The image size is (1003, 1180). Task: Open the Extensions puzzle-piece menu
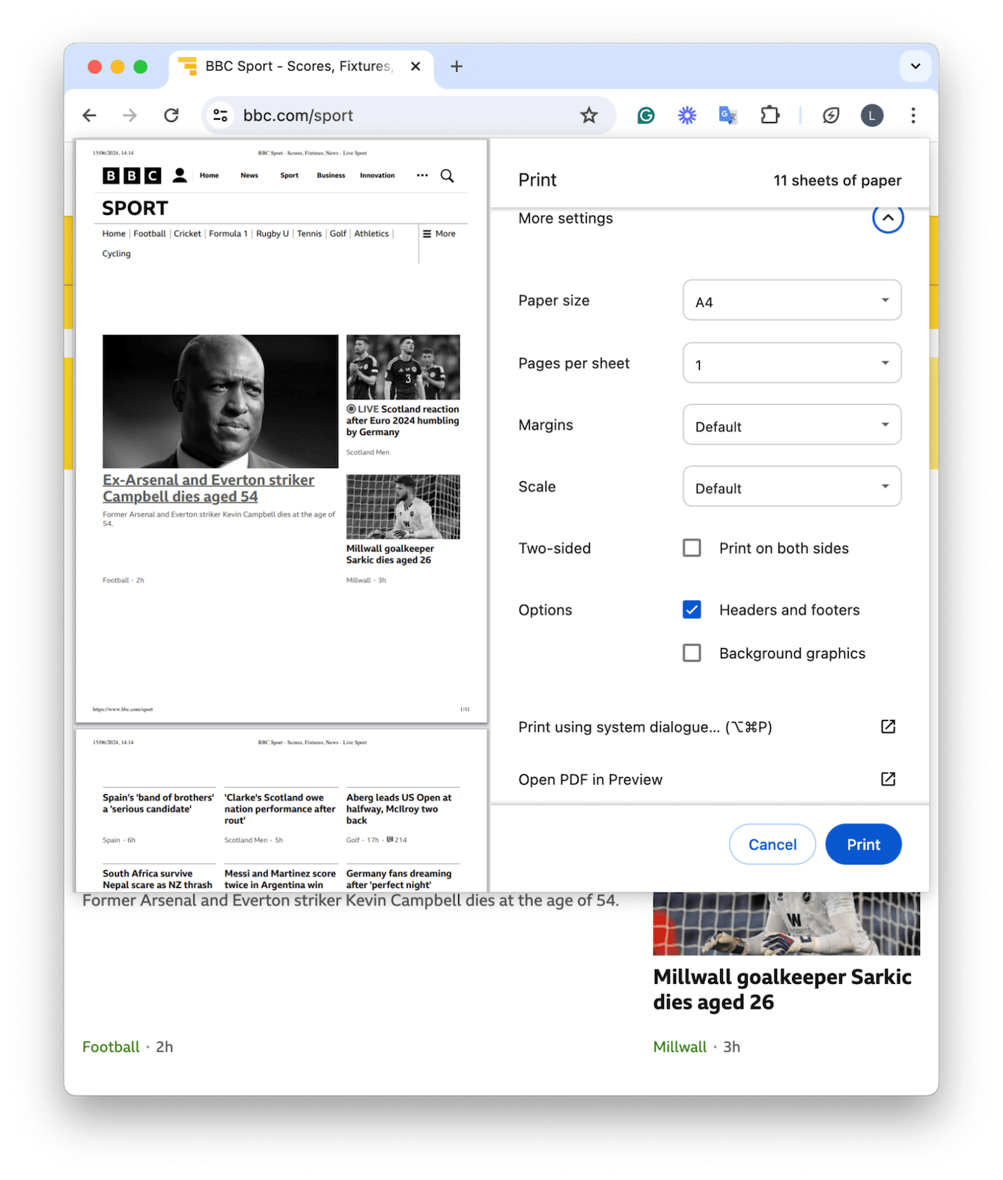pyautogui.click(x=769, y=115)
